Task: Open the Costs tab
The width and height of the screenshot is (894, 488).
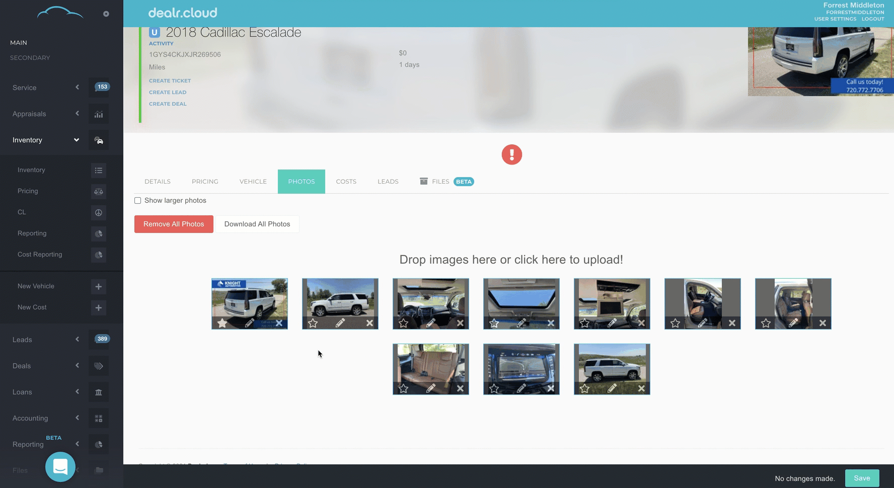Action: (346, 182)
